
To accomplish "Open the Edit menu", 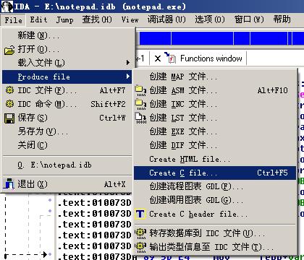I will pos(38,19).
